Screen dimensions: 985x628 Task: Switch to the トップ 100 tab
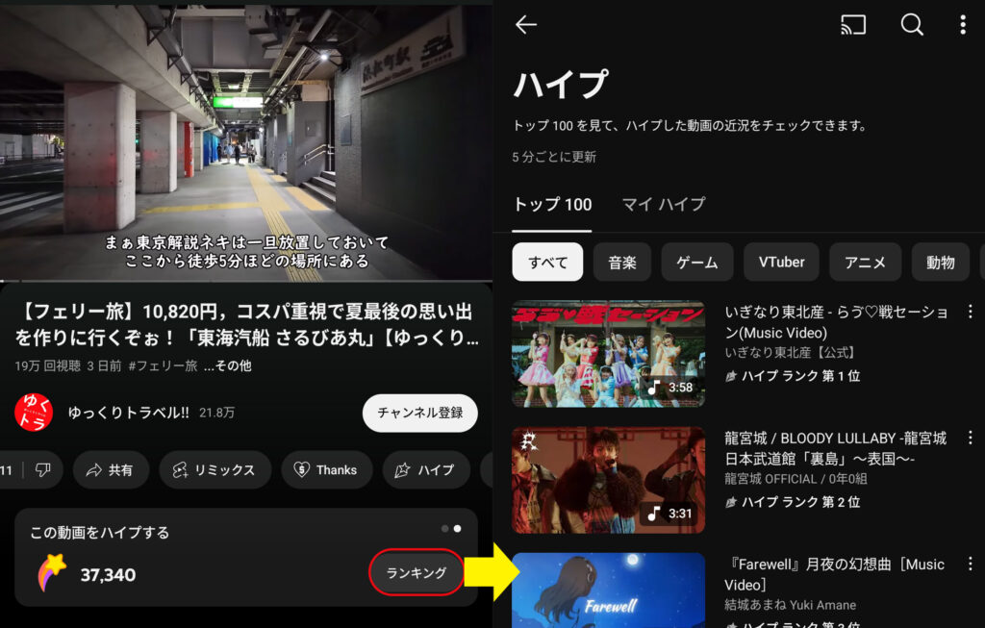click(x=552, y=205)
